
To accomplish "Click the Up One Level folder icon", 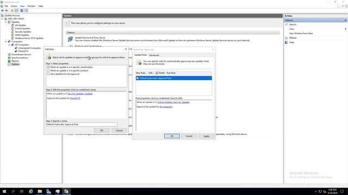I will pyautogui.click(x=12, y=11).
